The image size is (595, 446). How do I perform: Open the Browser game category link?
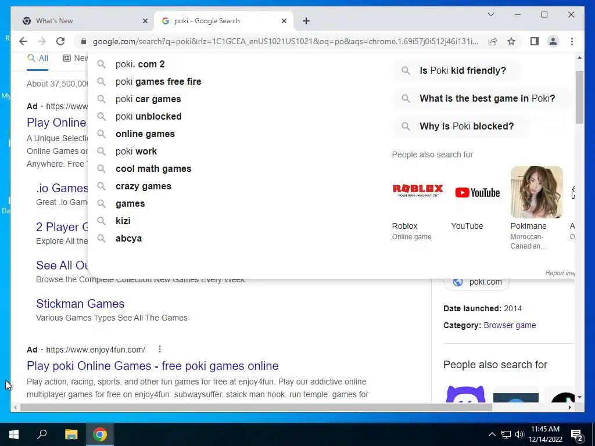[x=510, y=325]
